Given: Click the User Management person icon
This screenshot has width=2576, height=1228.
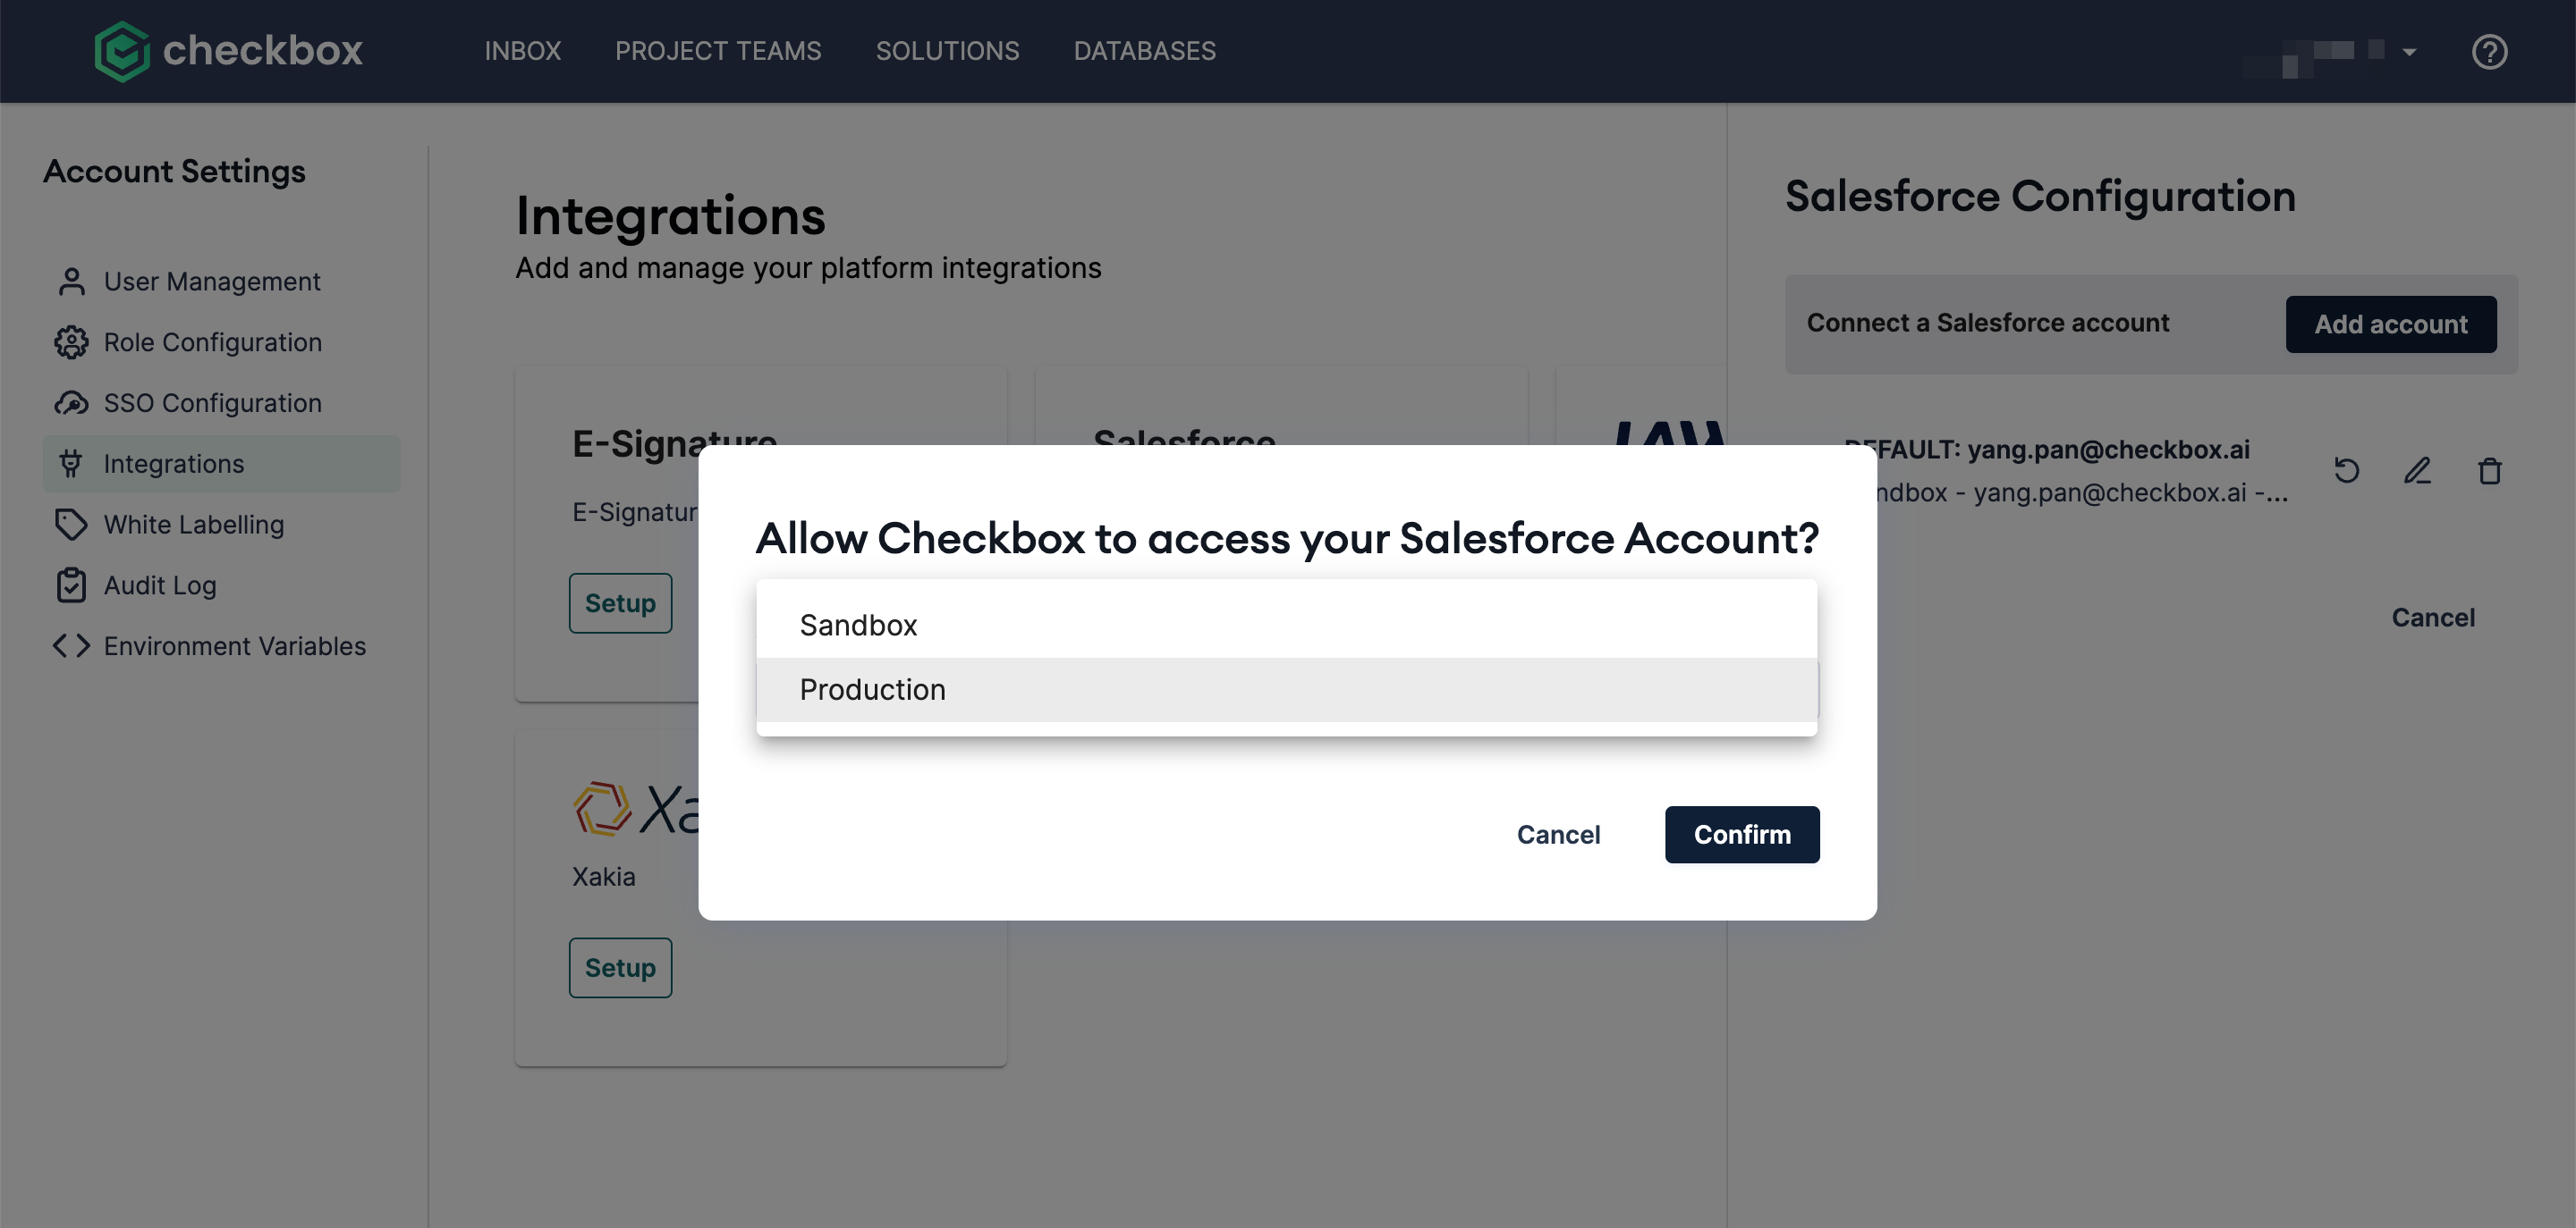Looking at the screenshot, I should click(71, 282).
